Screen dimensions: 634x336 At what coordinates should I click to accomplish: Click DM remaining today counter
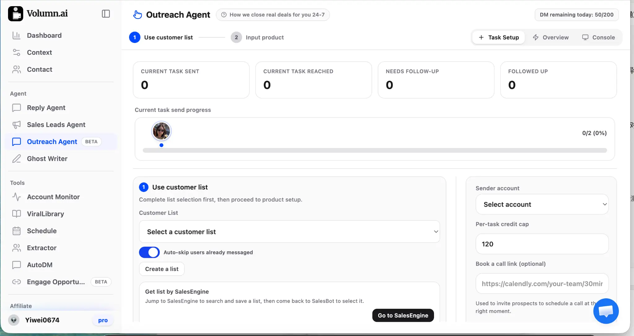pyautogui.click(x=576, y=15)
